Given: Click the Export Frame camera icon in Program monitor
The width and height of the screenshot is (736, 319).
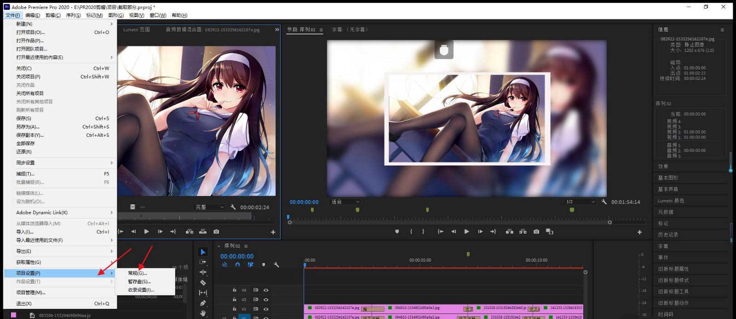Looking at the screenshot, I should (536, 232).
